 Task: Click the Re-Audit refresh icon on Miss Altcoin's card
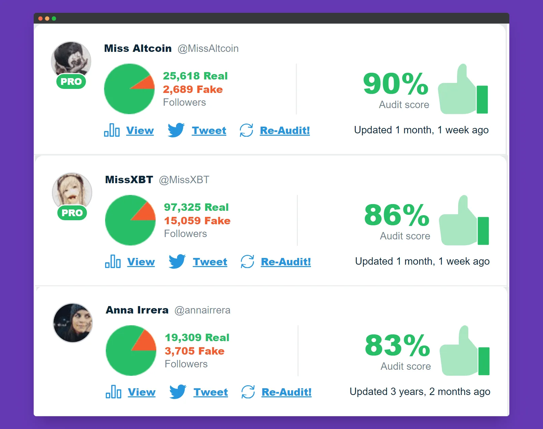coord(246,130)
